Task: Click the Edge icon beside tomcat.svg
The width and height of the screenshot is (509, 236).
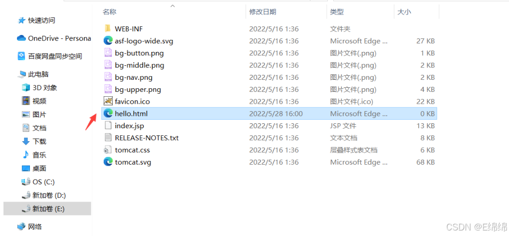Action: (x=108, y=162)
